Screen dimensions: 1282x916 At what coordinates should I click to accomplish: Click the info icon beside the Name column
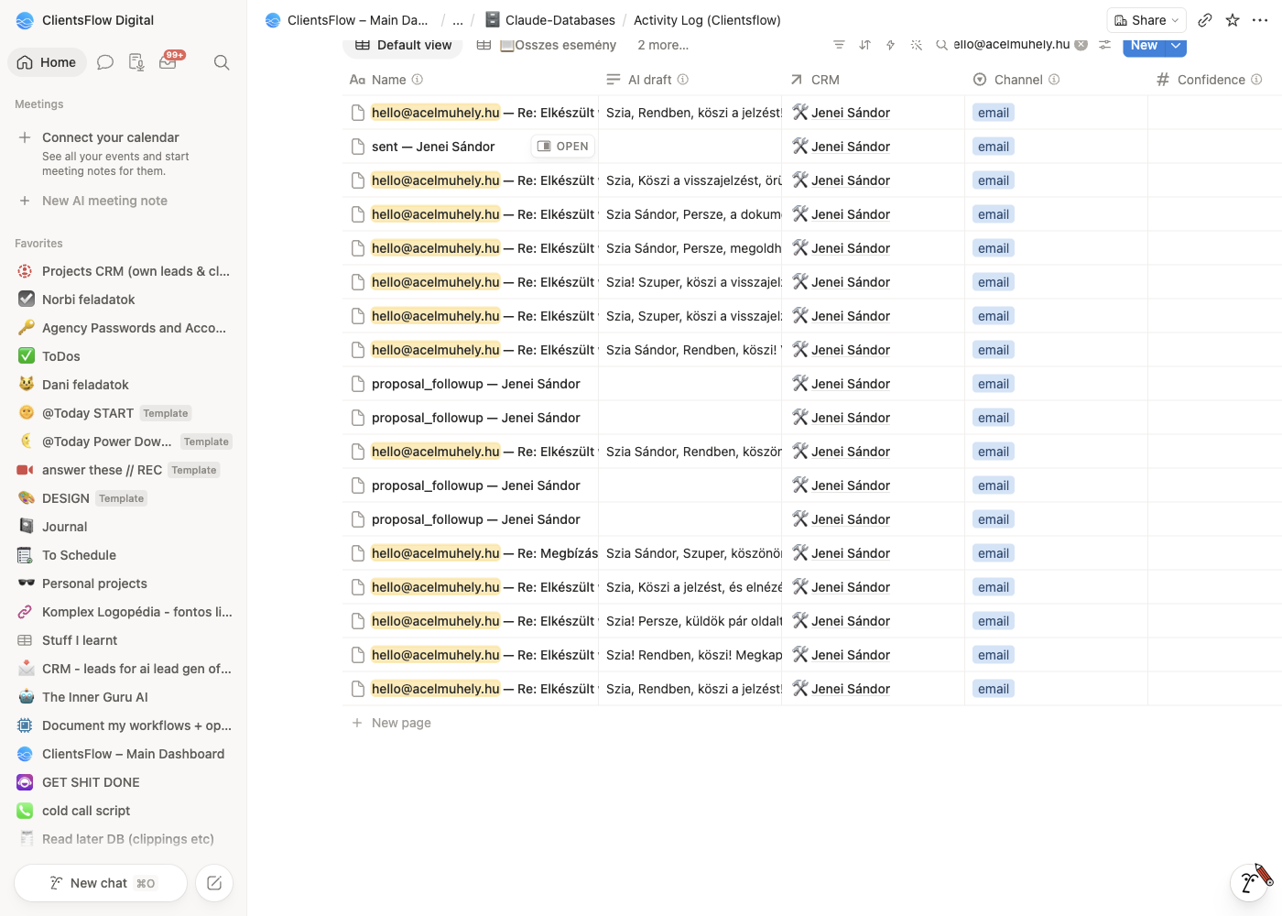418,80
